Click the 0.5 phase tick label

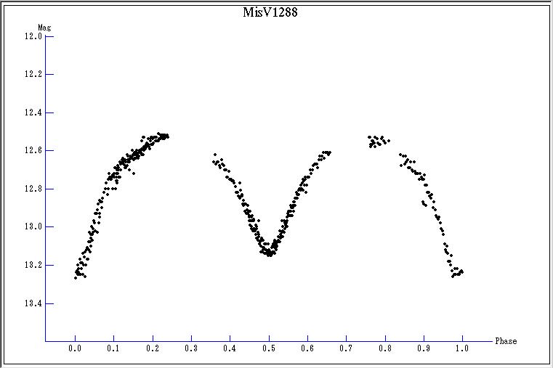pos(269,348)
